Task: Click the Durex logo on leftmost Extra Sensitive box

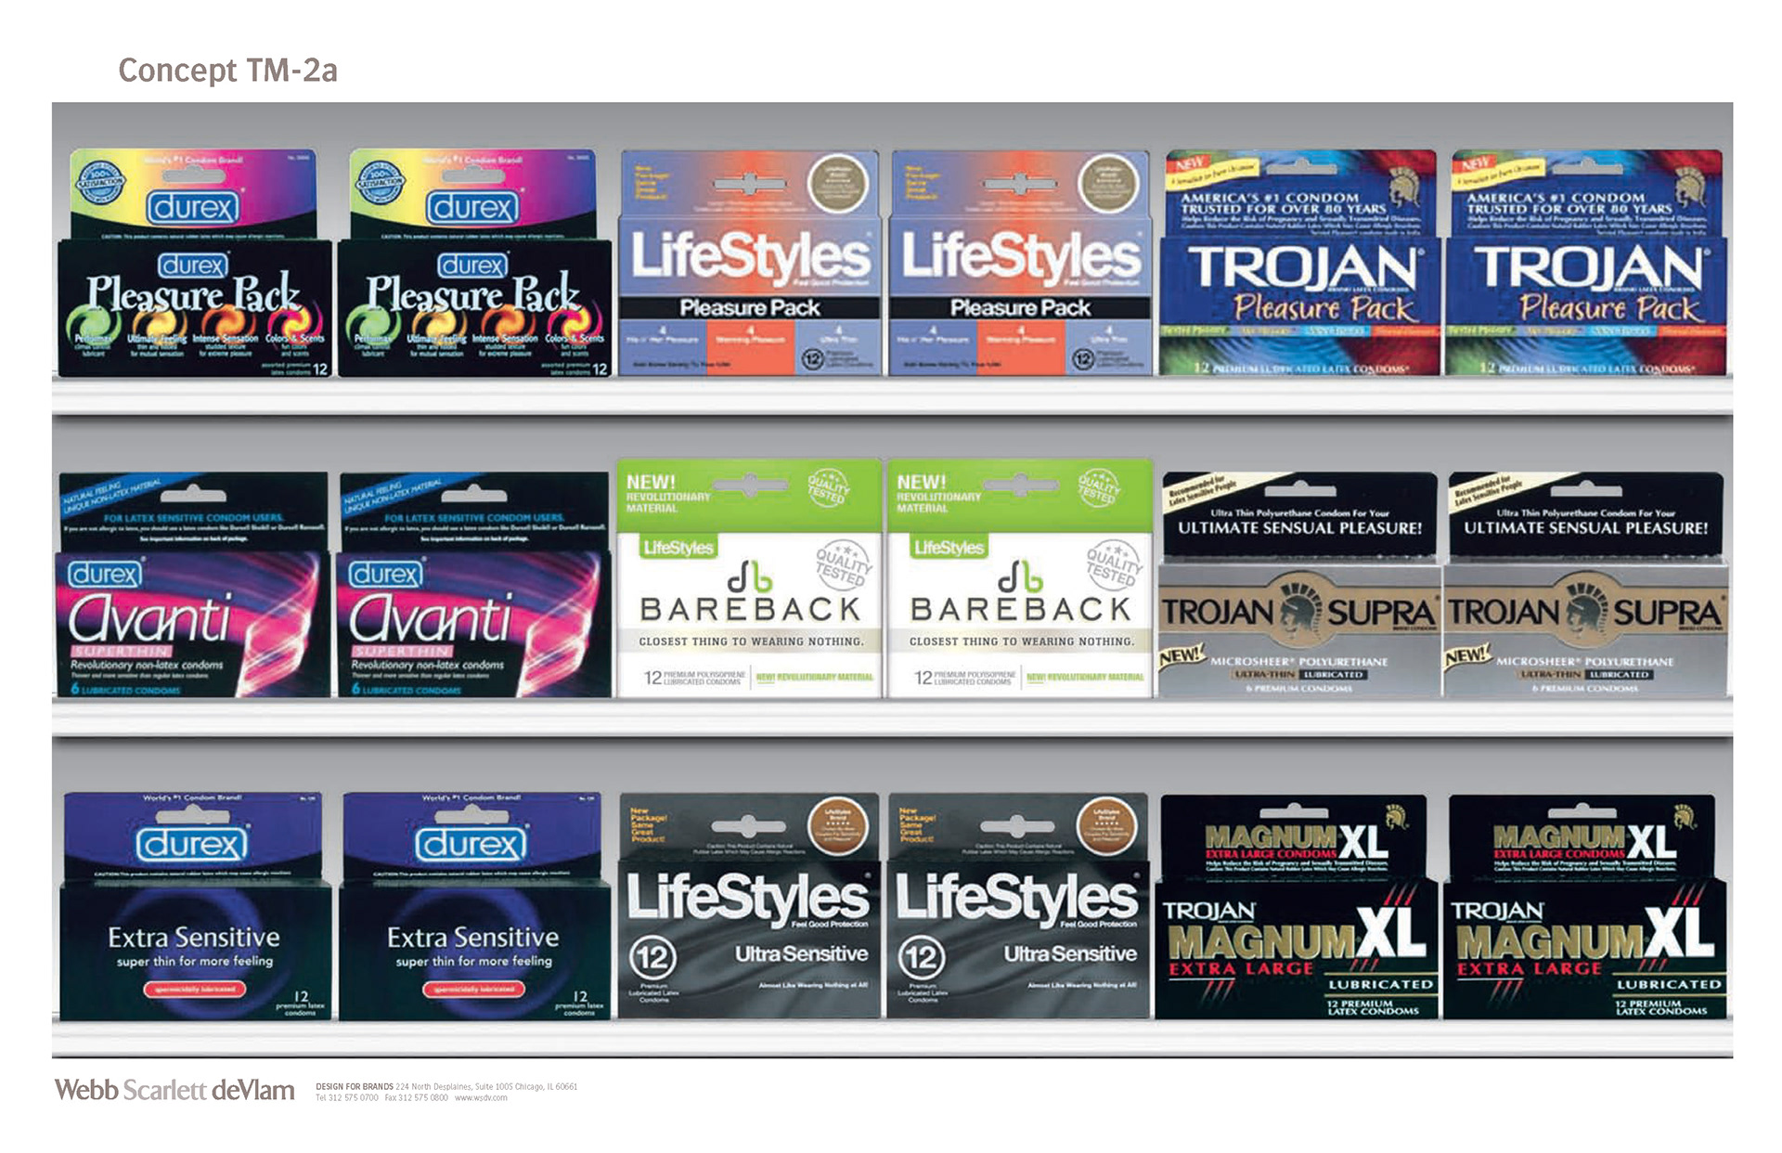Action: [192, 844]
